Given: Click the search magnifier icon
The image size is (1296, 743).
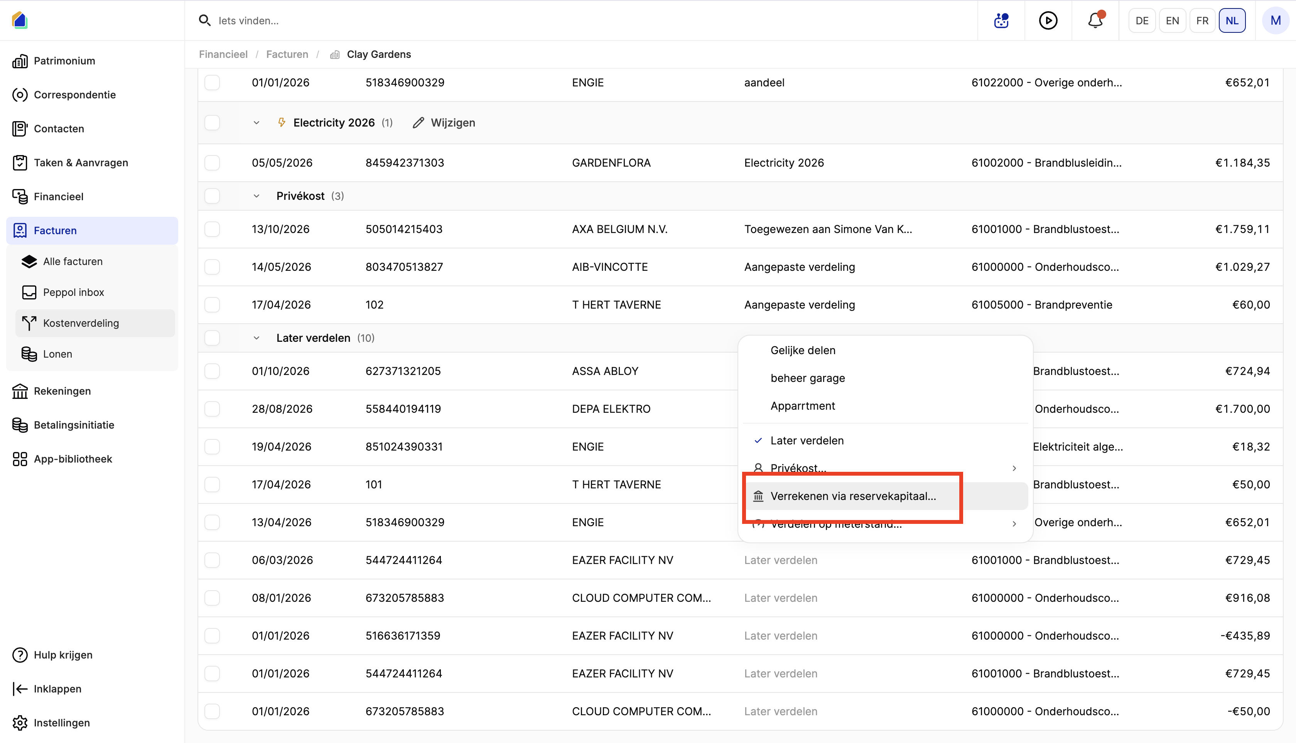Looking at the screenshot, I should point(204,20).
